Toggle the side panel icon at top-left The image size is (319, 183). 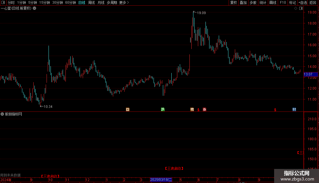3,3
